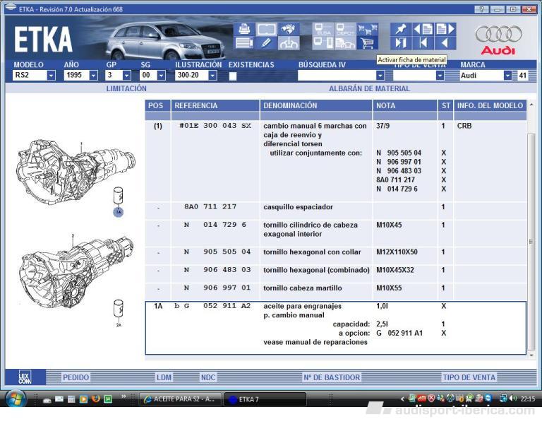This screenshot has height=424, width=542.
Task: Select the N 906 483 03 row
Action: (x=336, y=273)
